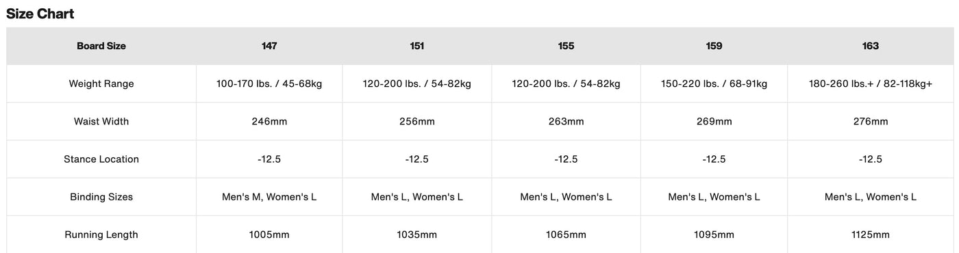
Task: Click the 1125mm running length cell
Action: pyautogui.click(x=871, y=235)
